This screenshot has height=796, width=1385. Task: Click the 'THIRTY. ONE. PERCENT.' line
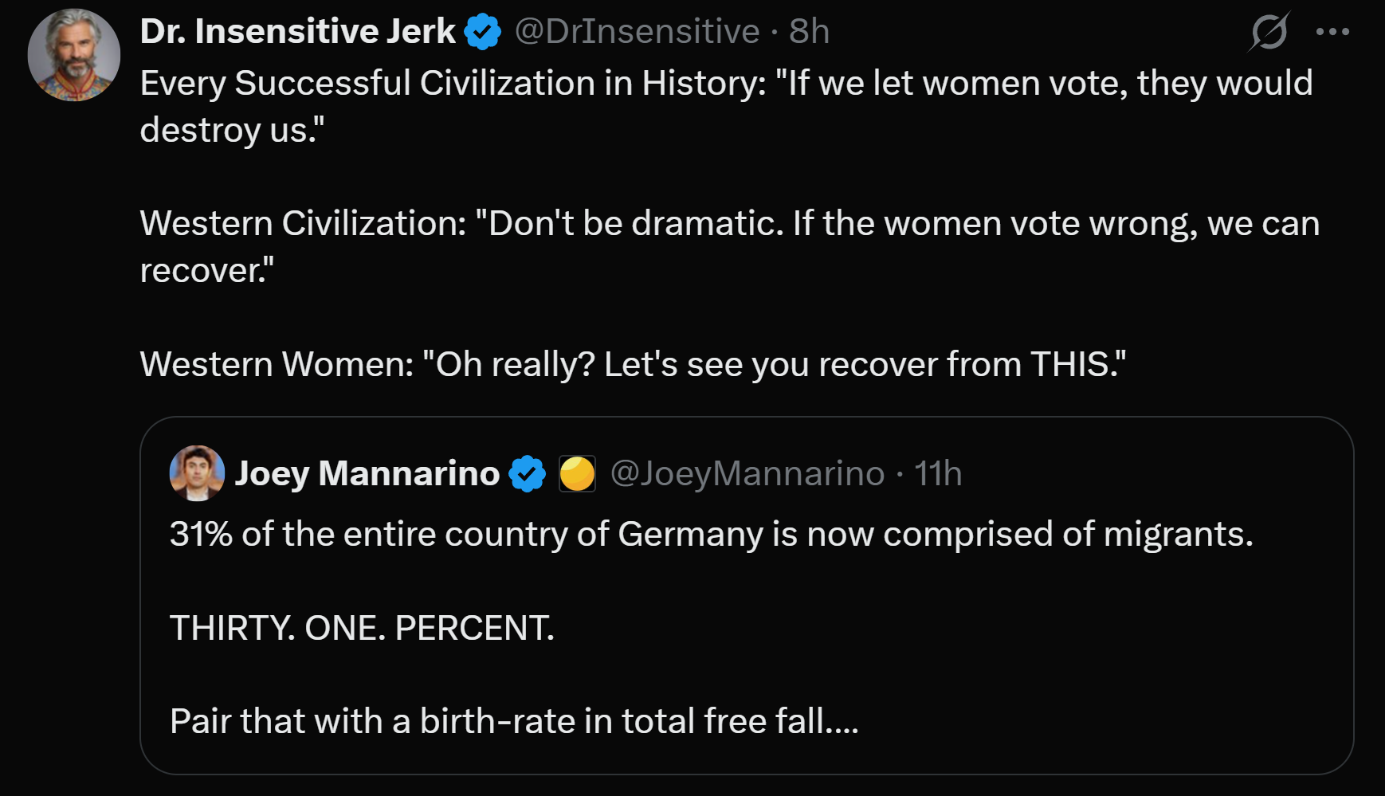[362, 628]
